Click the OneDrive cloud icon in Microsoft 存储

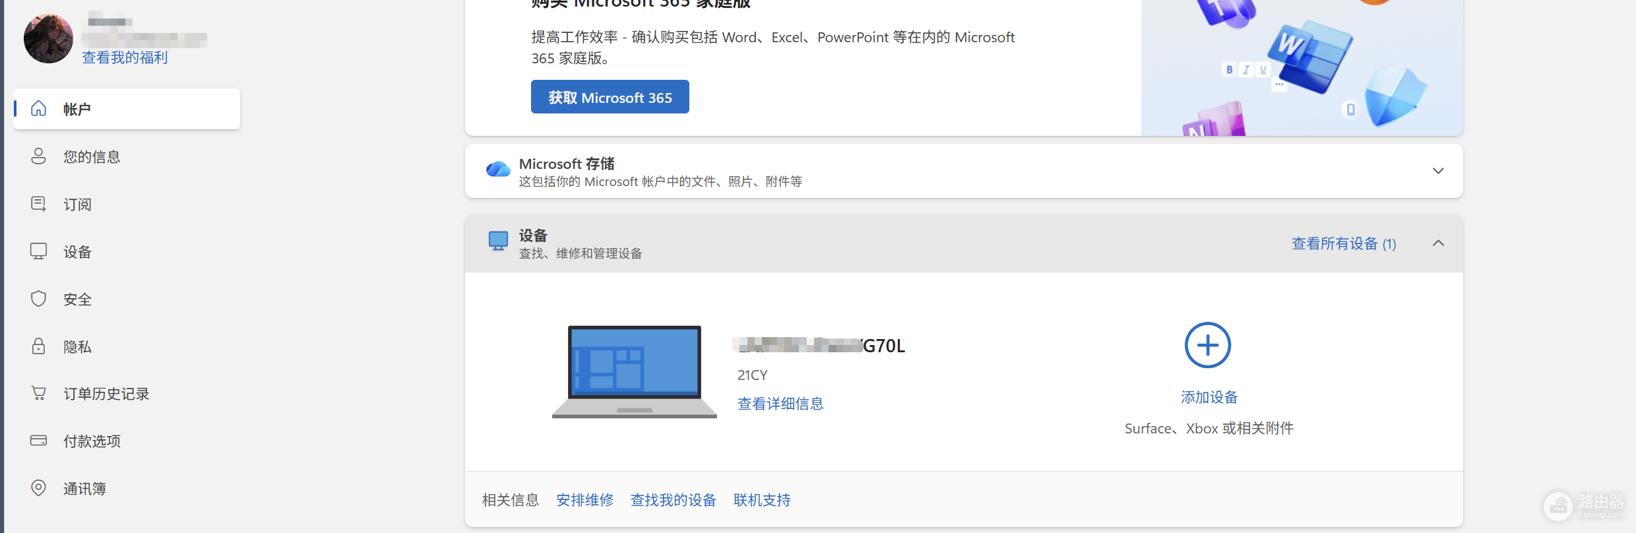(498, 170)
